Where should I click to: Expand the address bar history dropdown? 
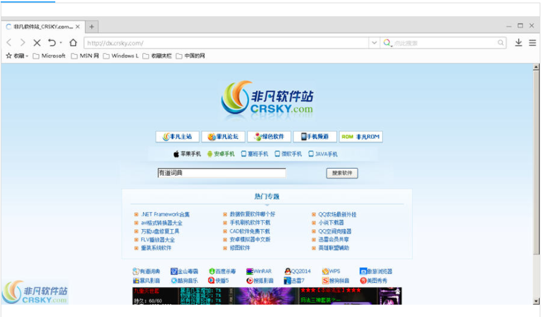click(x=374, y=43)
